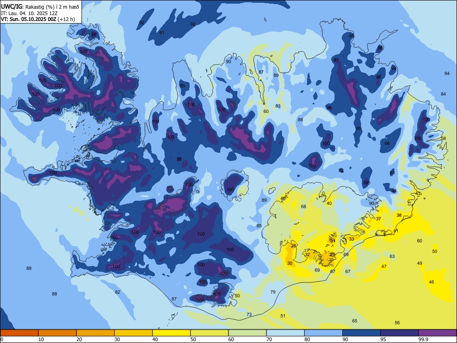Click the 90–95 dark blue legend swatch
Screen dimensions: 457x343
[x=361, y=333]
